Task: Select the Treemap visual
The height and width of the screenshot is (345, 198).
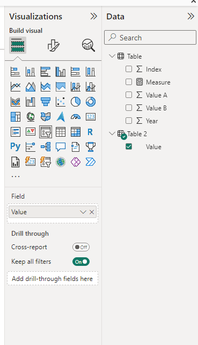Action: pyautogui.click(x=16, y=117)
